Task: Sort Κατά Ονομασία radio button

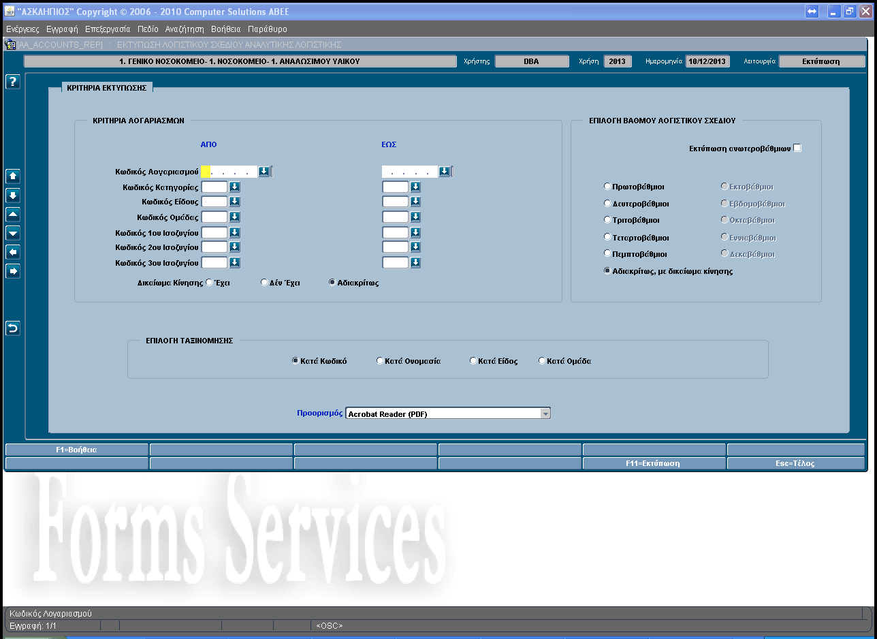Action: (x=380, y=361)
